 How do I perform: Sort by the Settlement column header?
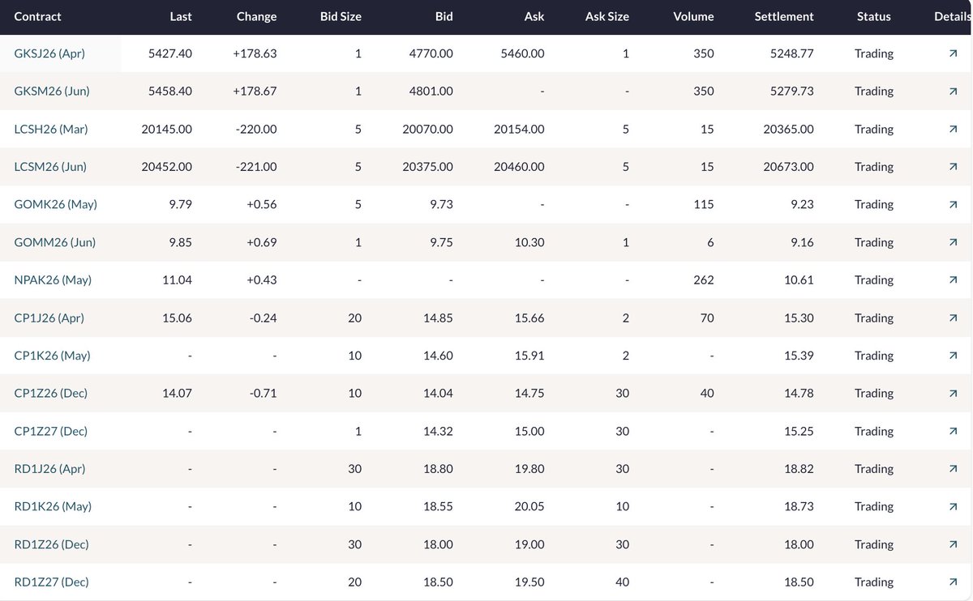point(784,16)
